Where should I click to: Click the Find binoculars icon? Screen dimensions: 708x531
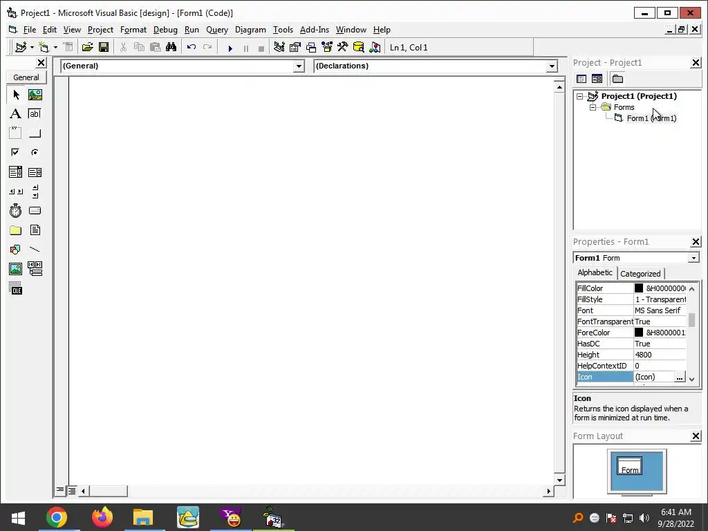coord(171,47)
